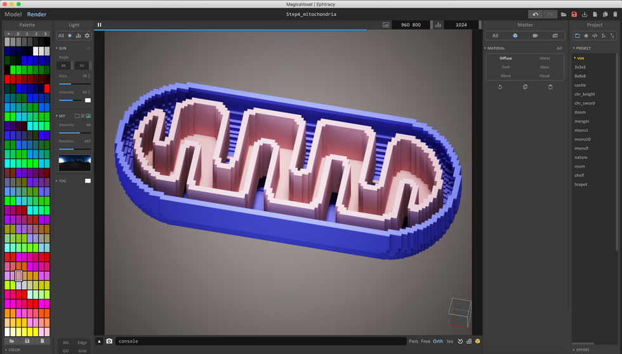Click the samples bar chart icon beside 1024

tap(438, 25)
